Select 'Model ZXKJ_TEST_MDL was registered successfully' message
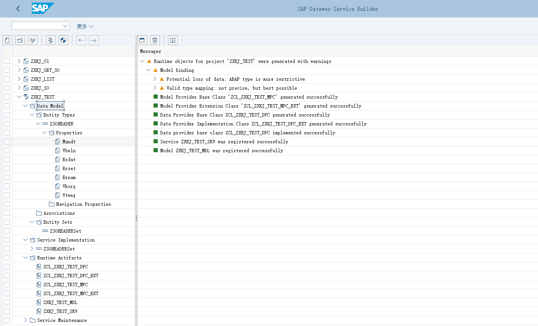538x326 pixels. (221, 150)
